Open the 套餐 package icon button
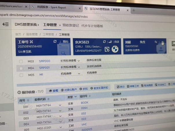The height and width of the screenshot is (131, 175). (53, 91)
